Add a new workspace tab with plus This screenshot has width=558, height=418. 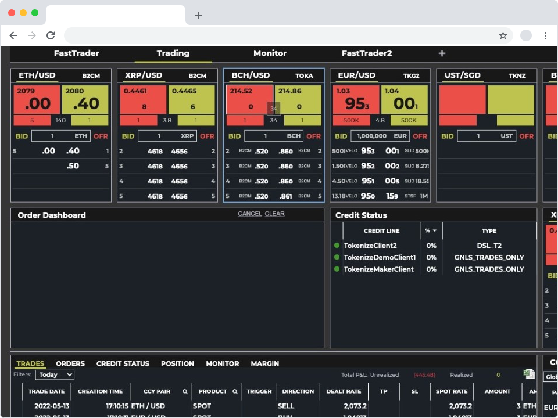(442, 53)
